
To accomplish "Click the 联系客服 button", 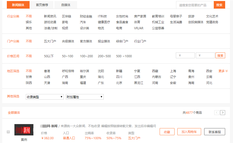I will pyautogui.click(x=215, y=132).
